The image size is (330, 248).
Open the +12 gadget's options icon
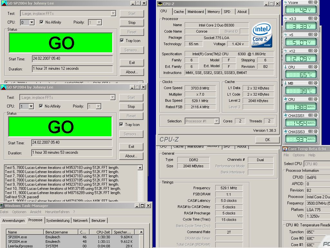[311, 51]
